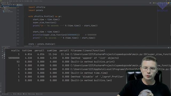171x96 pixels.
Task: Click the locate-opened-file icon in Project panel
Action: [8, 5]
